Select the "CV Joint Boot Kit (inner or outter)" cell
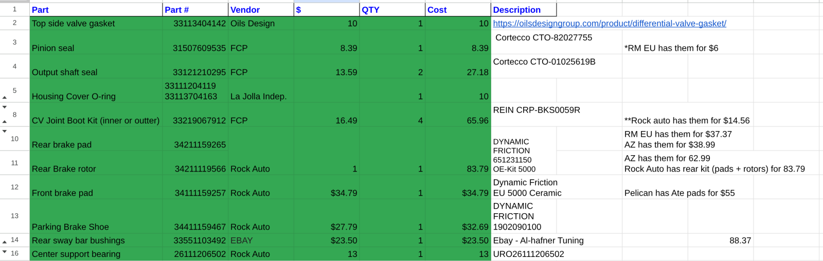The height and width of the screenshot is (261, 823). 96,115
